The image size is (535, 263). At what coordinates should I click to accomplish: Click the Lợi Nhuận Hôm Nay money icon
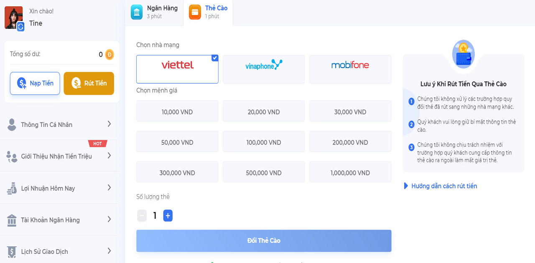pos(12,188)
